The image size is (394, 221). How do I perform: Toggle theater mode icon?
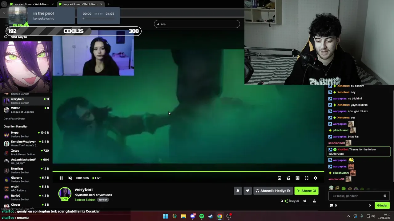[297, 178]
